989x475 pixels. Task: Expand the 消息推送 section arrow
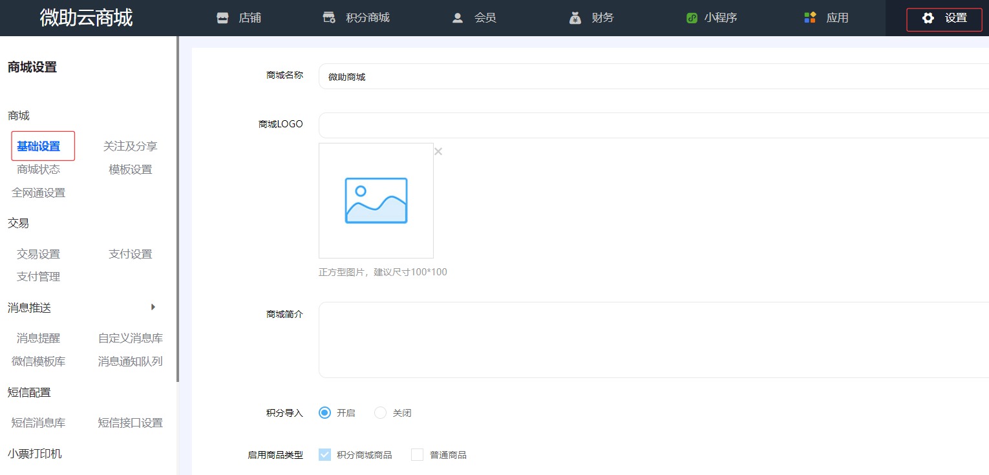(x=153, y=307)
